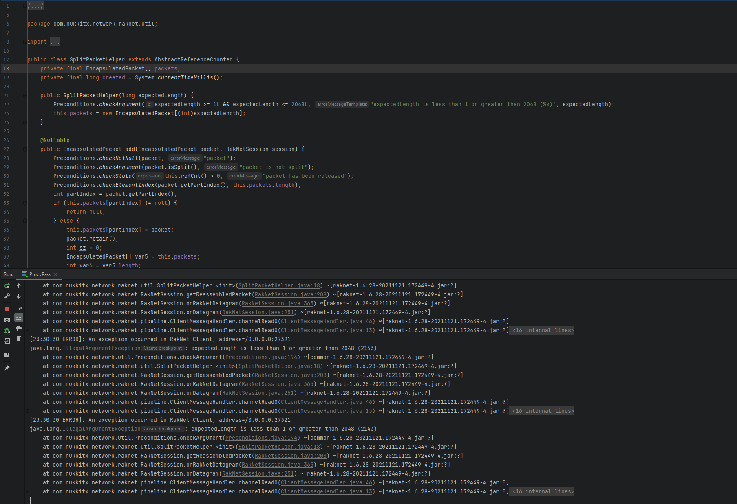Screen dimensions: 737x504
Task: Open RakNetSession.java:365 link in the last stack trace
Action: click(x=278, y=465)
